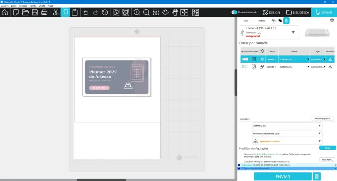Open the history clock icon
Screen dimensions: 337x181
(x=105, y=12)
